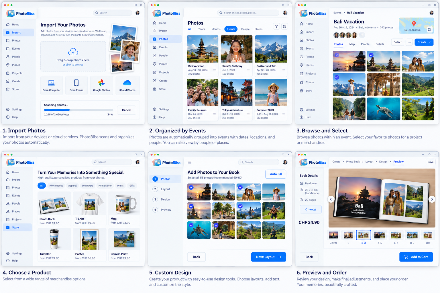The height and width of the screenshot is (293, 440).
Task: Click the Store icon in Import window sidebar
Action: (x=8, y=89)
